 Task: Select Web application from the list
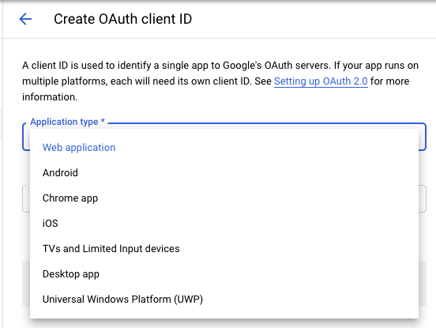point(224,148)
